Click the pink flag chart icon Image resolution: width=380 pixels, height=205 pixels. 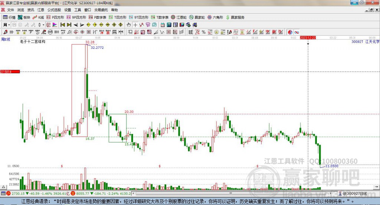[55, 25]
